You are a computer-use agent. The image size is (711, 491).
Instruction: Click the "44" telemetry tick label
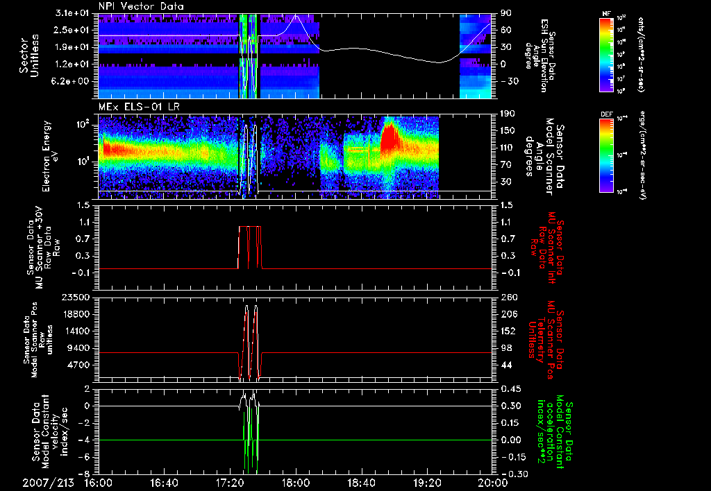coord(506,365)
